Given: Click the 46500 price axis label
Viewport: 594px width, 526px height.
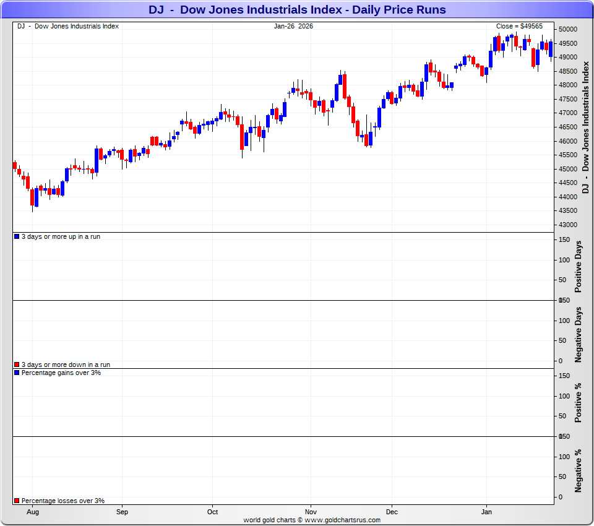Looking at the screenshot, I should pos(568,127).
